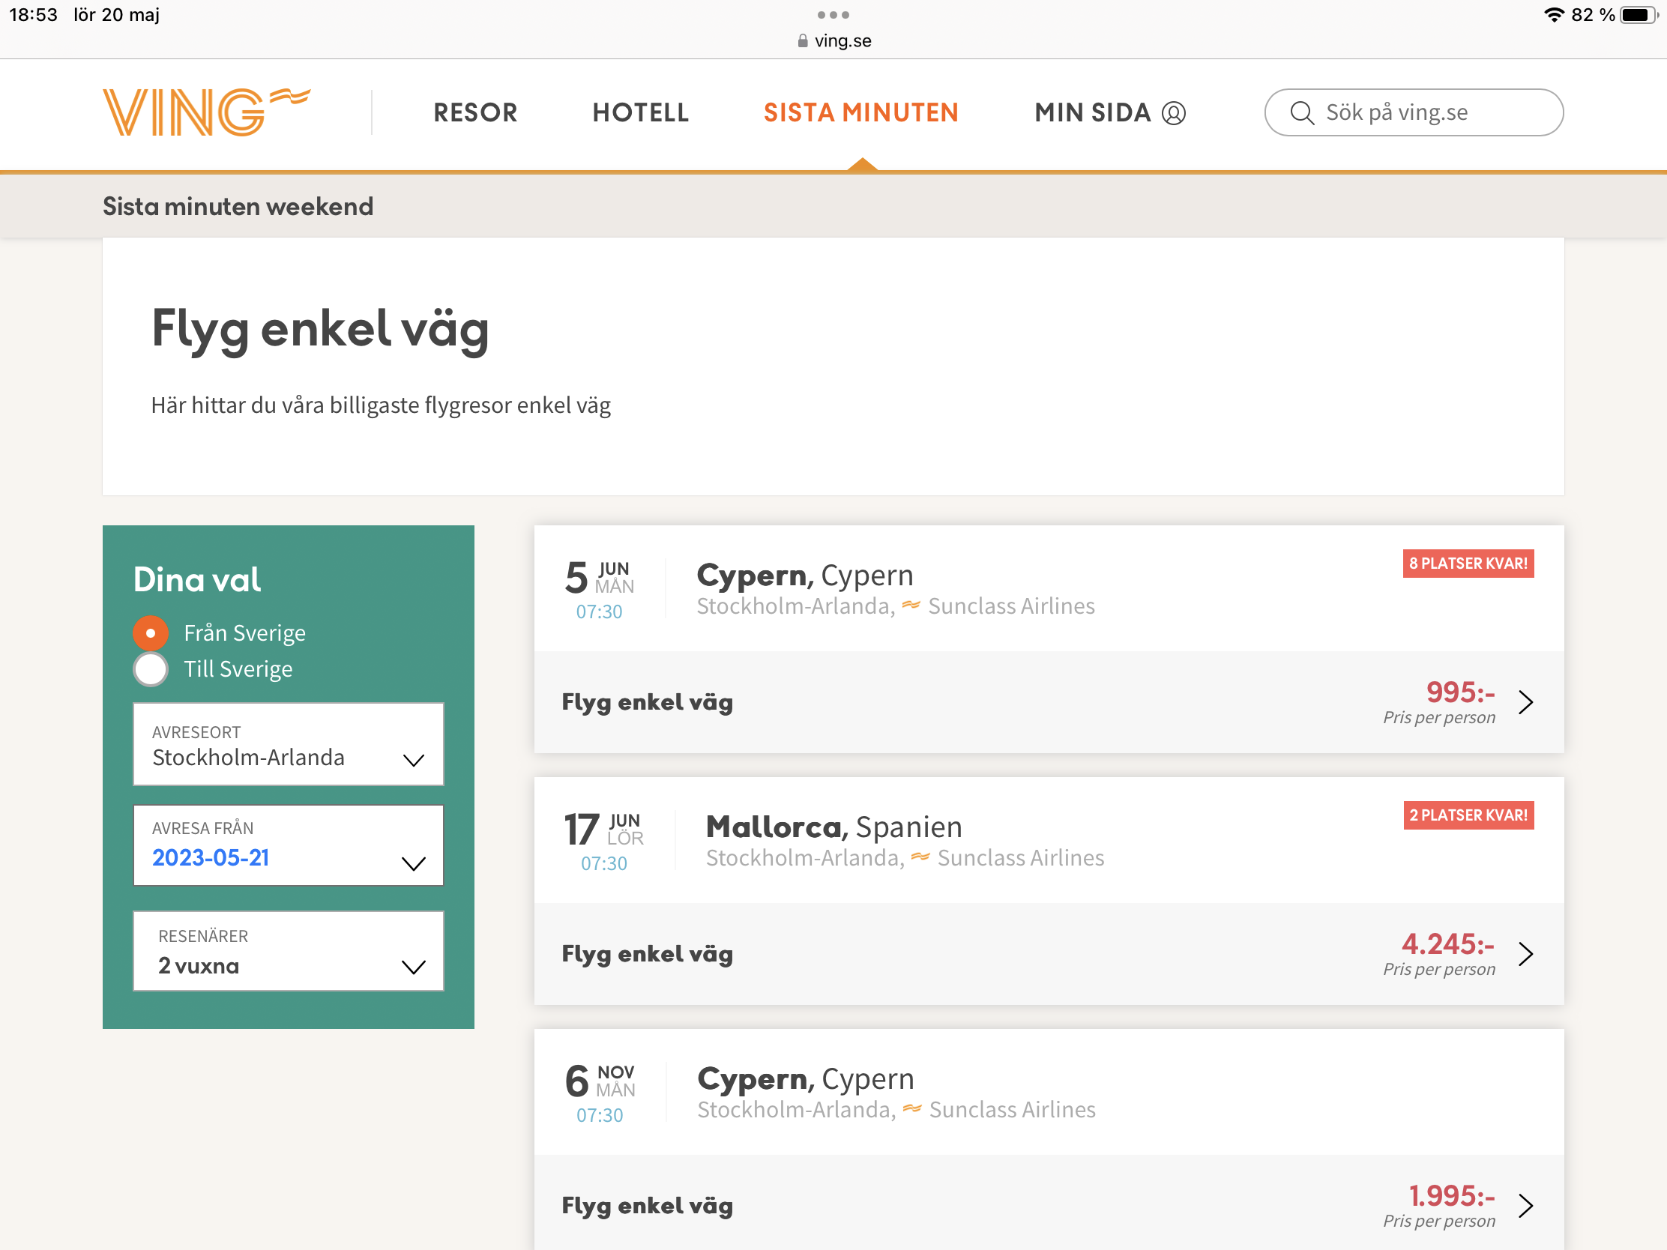Viewport: 1667px width, 1250px height.
Task: Click the Mallorca, Spanien flight title
Action: coord(833,827)
